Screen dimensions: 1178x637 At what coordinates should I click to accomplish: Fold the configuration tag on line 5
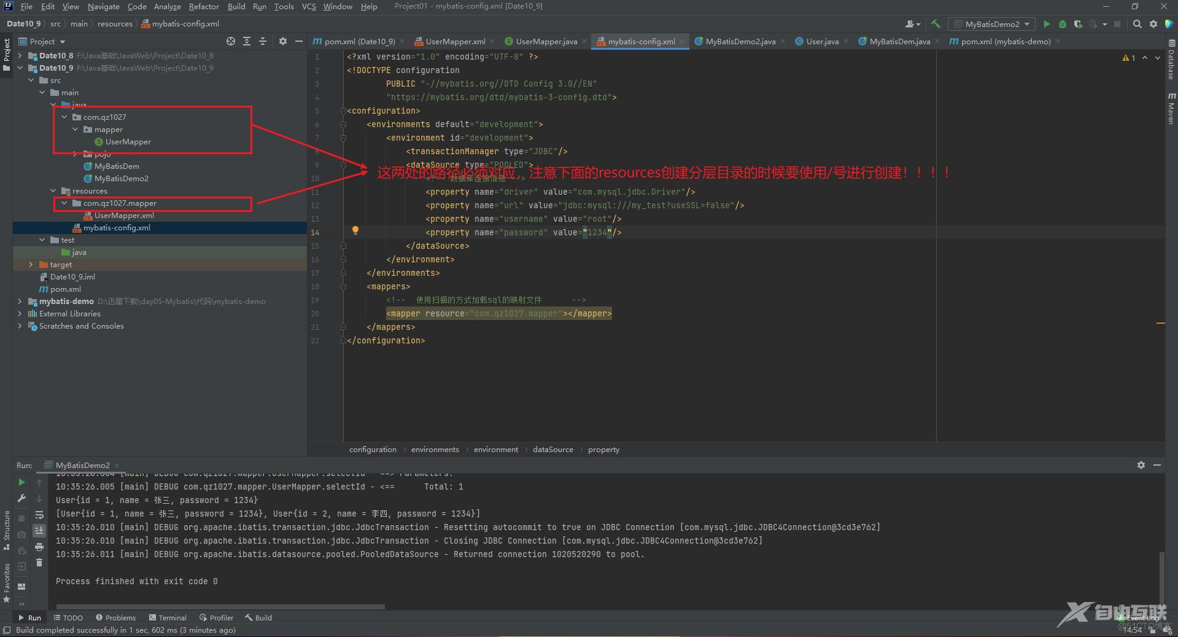pyautogui.click(x=343, y=111)
